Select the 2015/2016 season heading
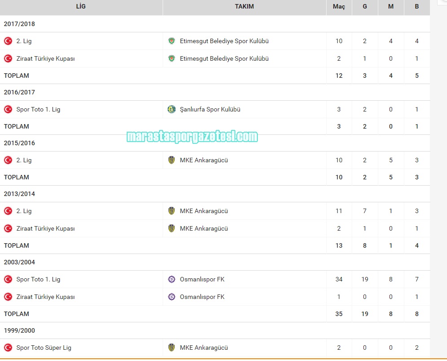The width and height of the screenshot is (447, 361). (19, 143)
